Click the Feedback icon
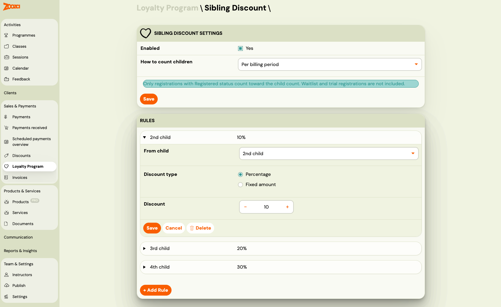Viewport: 501px width, 307px height. click(7, 79)
